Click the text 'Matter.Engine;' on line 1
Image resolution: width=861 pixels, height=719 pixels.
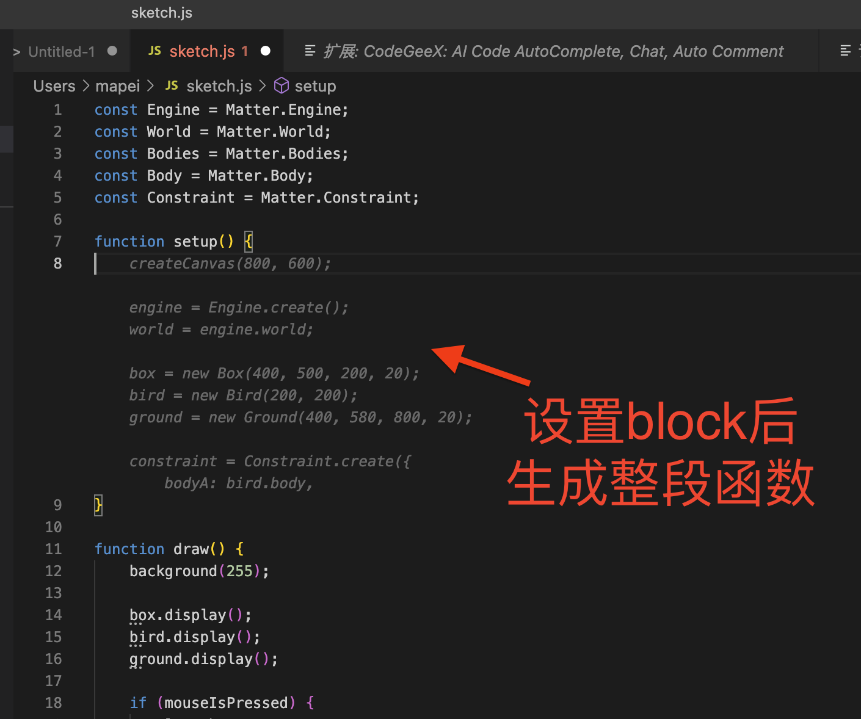click(287, 110)
